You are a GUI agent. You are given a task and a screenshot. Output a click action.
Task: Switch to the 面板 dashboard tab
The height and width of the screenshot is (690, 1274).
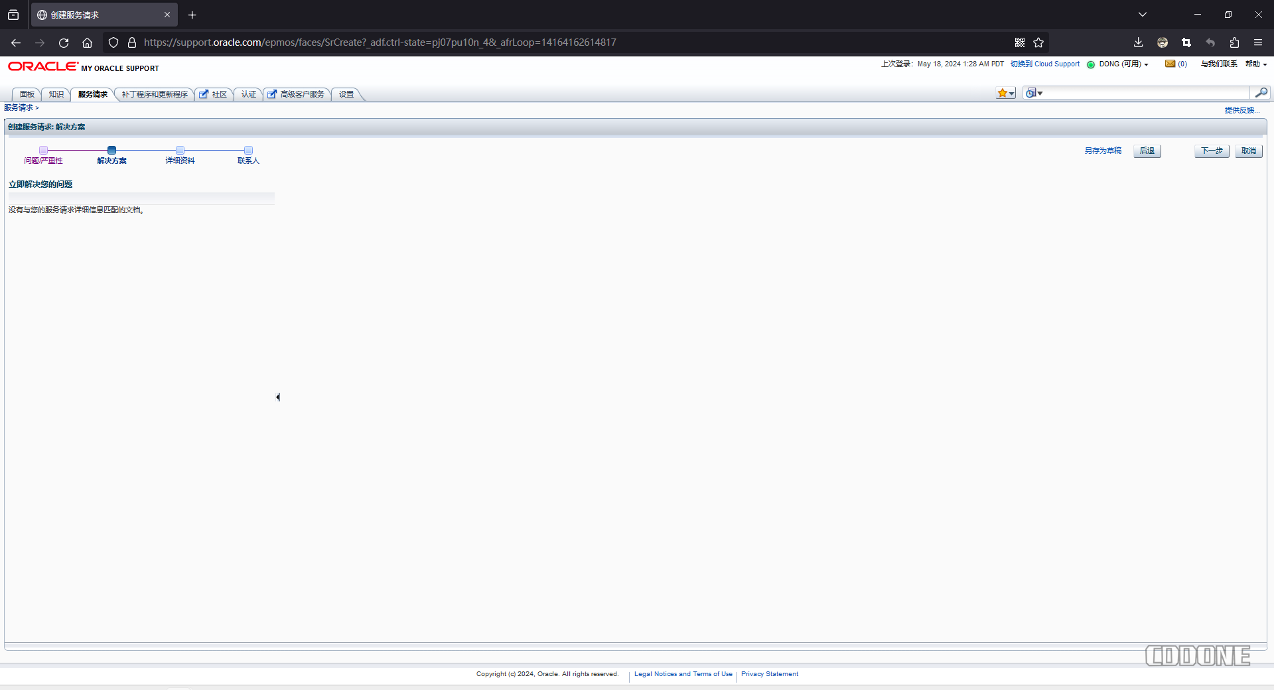(x=27, y=94)
